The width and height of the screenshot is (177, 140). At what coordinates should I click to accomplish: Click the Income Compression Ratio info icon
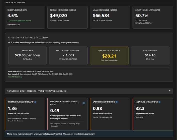[35, 102]
